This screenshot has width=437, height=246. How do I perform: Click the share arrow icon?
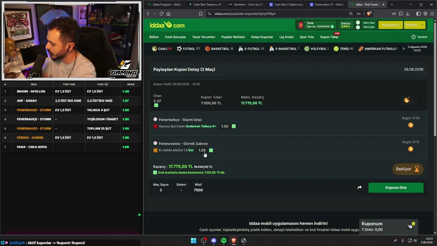360,188
